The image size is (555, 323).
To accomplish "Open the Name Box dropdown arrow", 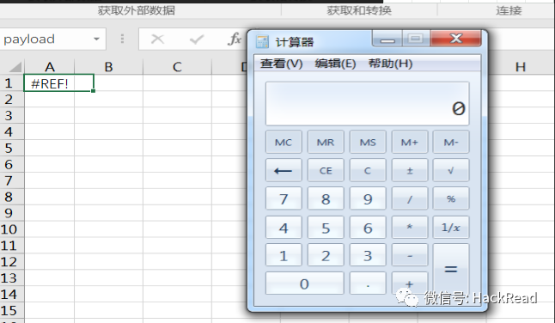I will (x=96, y=39).
